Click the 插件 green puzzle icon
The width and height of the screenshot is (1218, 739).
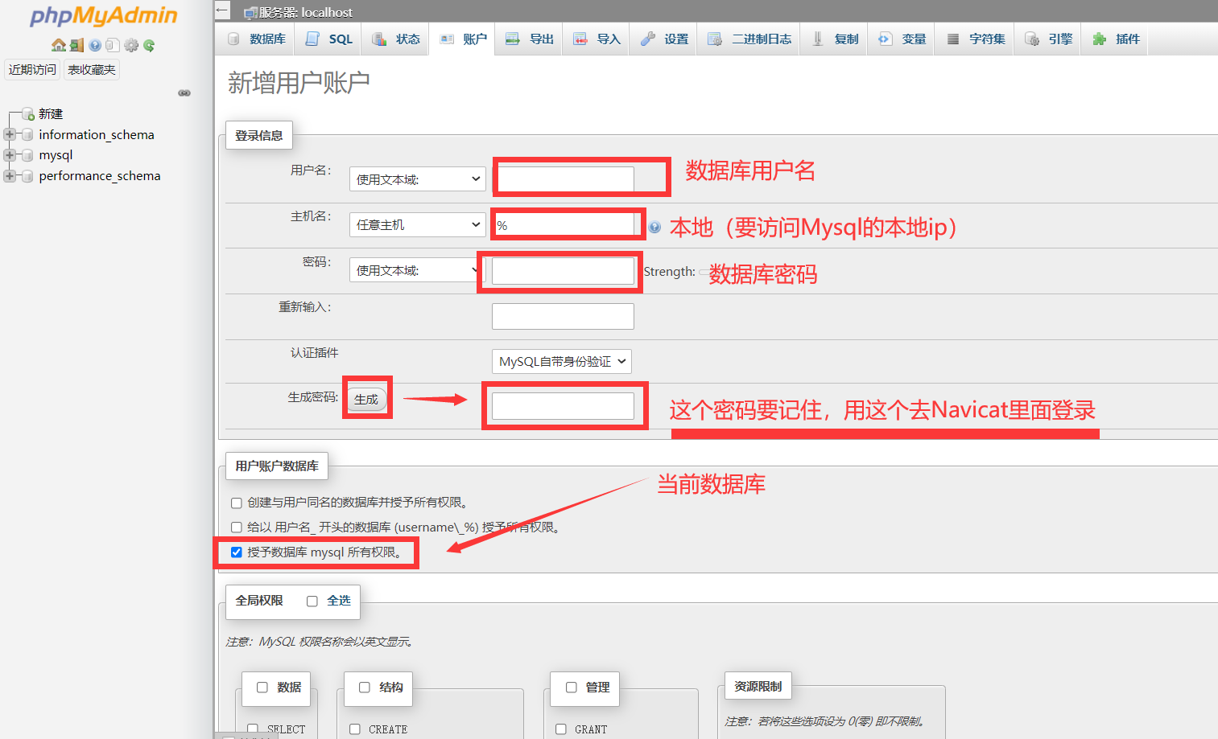tap(1100, 39)
